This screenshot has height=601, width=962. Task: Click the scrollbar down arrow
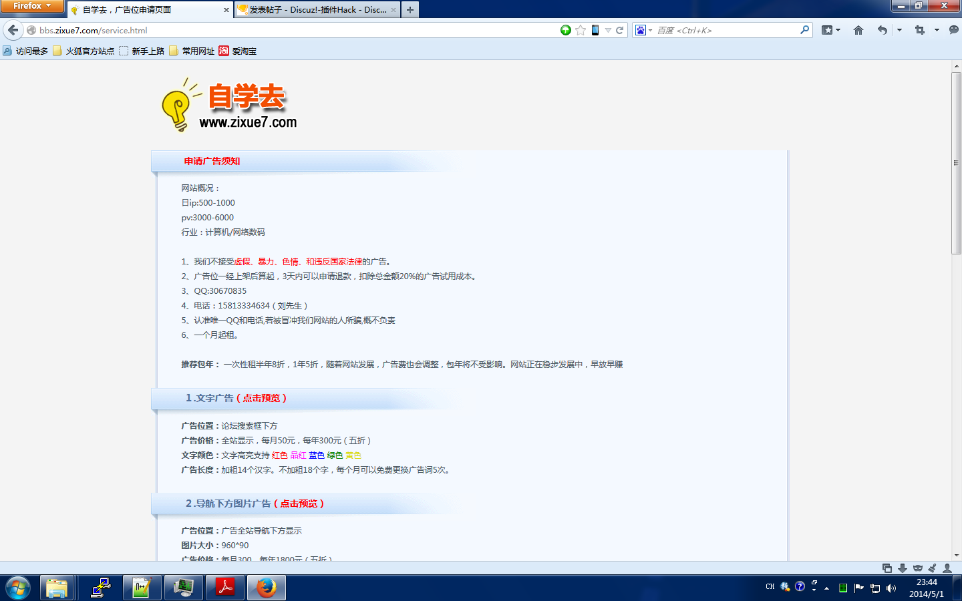(957, 555)
